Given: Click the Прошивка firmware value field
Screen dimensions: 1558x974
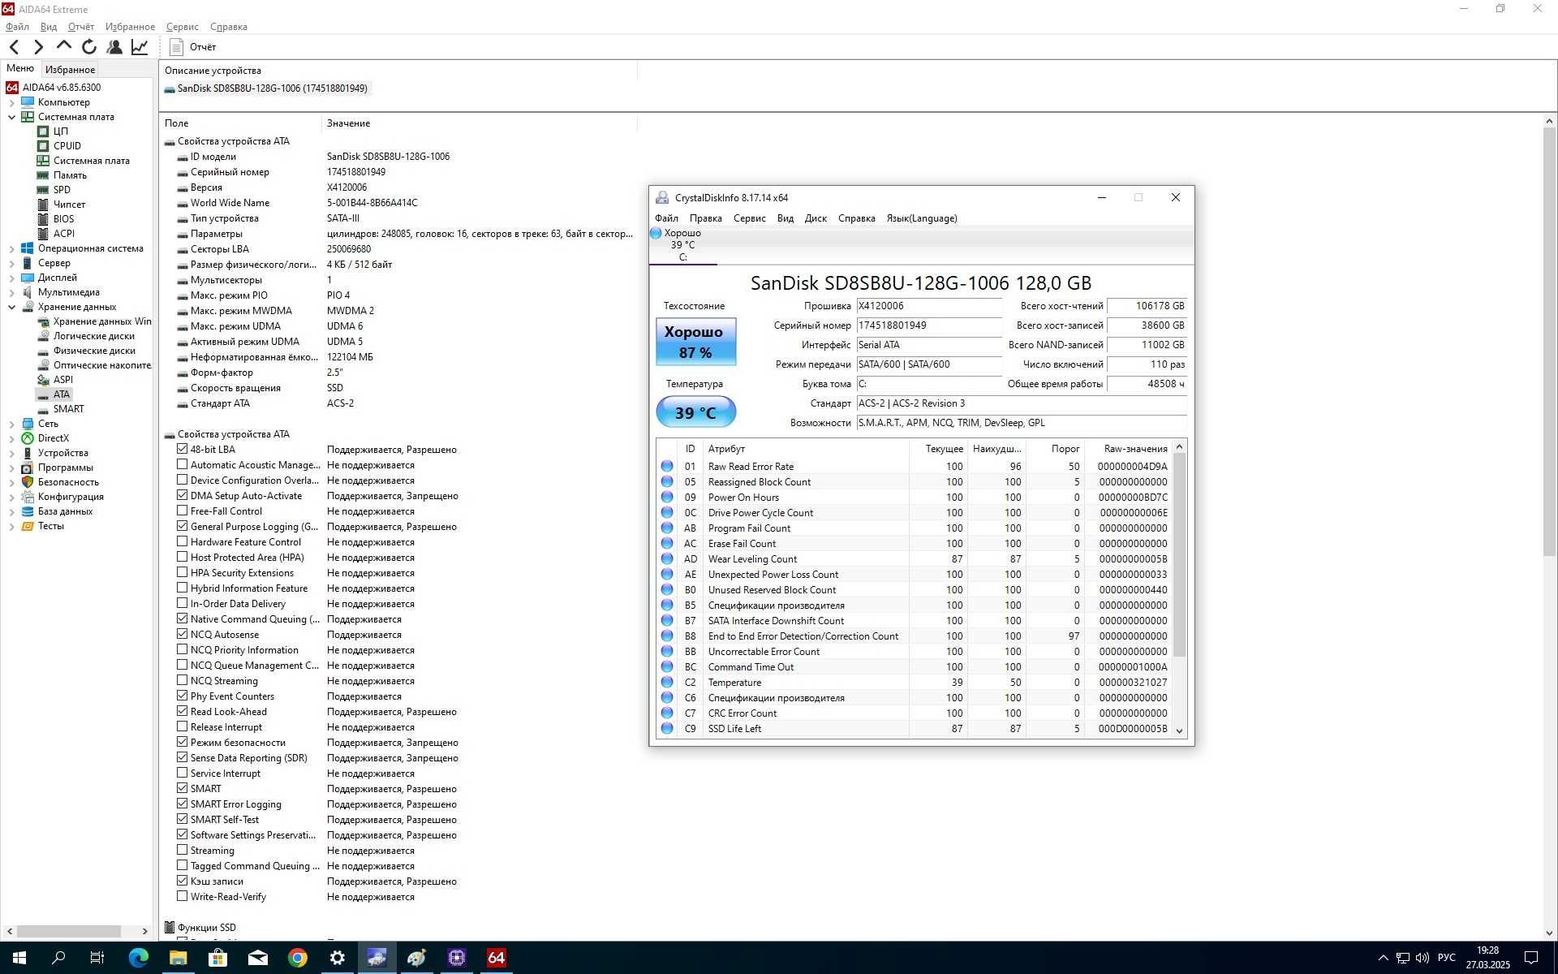Looking at the screenshot, I should 929,306.
